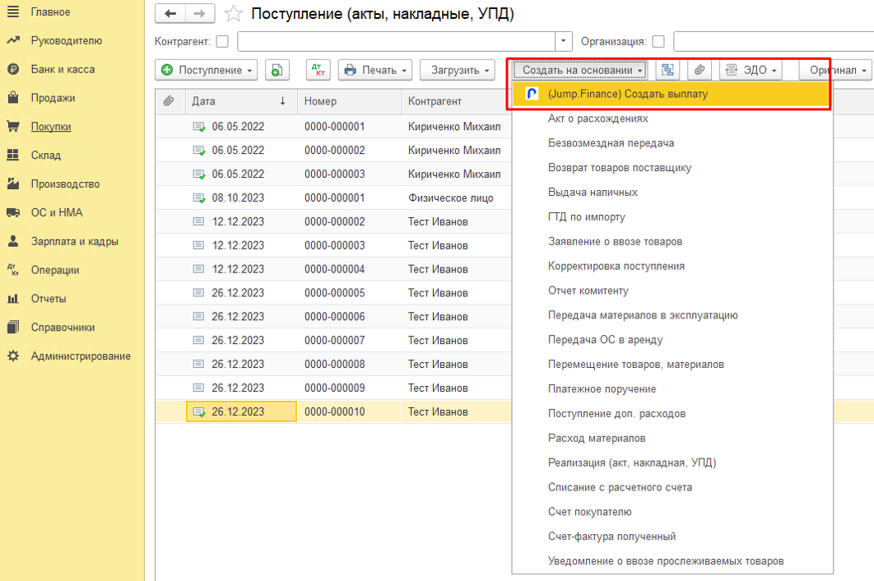Enable the Контрагент filter checkbox
The width and height of the screenshot is (874, 581).
point(223,41)
